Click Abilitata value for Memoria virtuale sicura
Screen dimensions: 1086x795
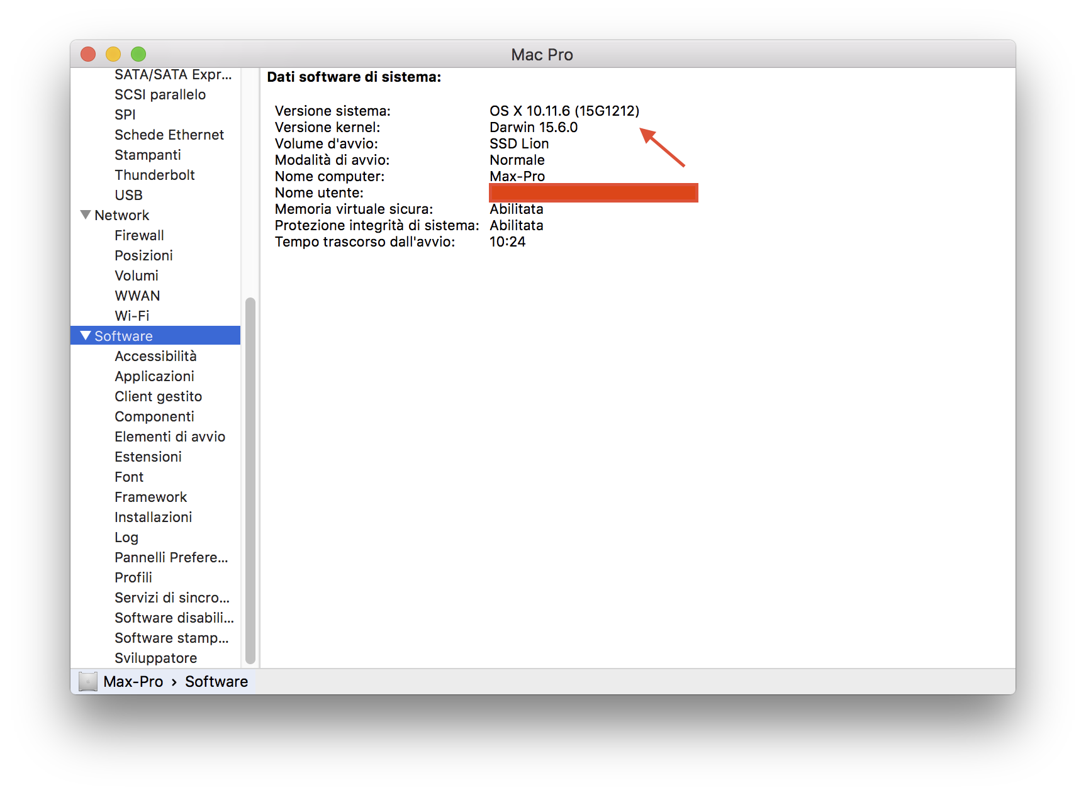517,209
